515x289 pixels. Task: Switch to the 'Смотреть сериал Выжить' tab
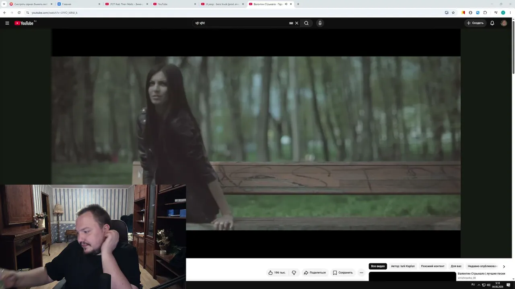[31, 4]
